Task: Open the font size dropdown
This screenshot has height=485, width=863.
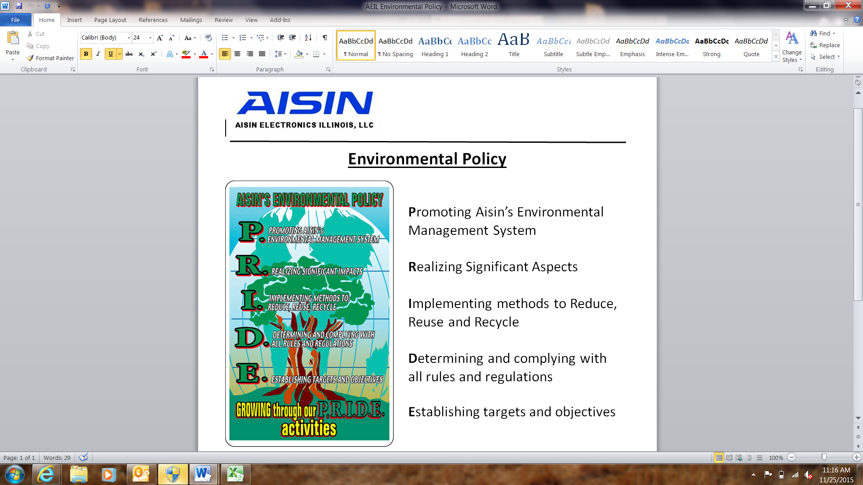Action: (150, 38)
